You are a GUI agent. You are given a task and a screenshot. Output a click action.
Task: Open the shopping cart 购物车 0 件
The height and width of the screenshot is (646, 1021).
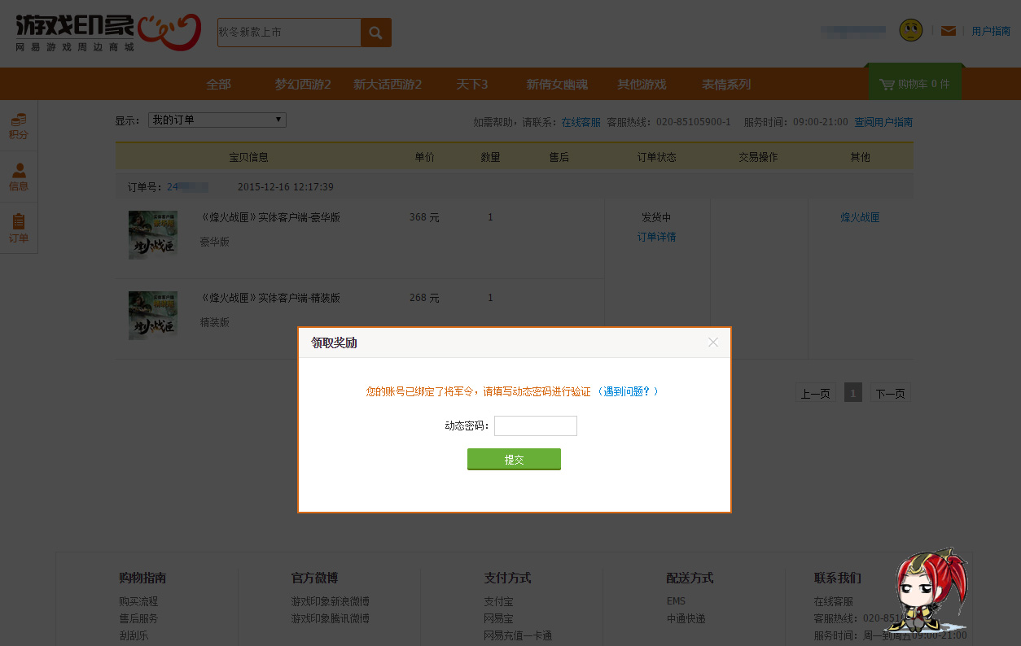915,84
